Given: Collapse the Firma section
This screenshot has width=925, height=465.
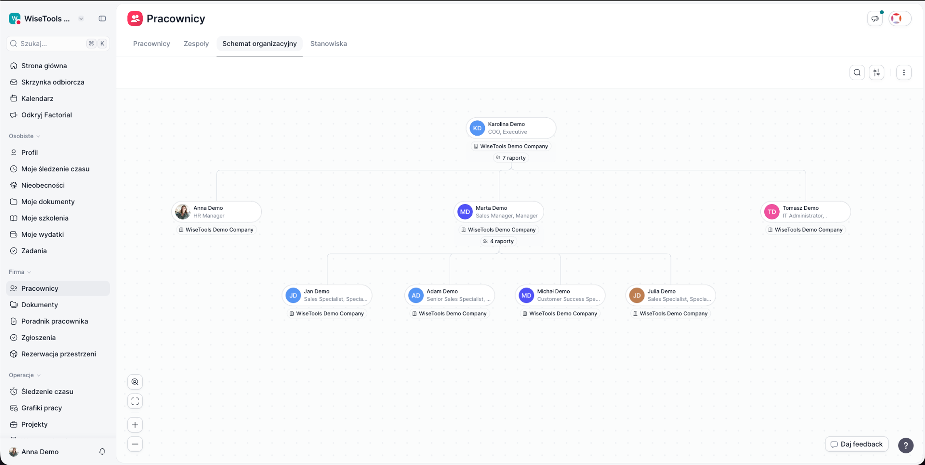Looking at the screenshot, I should click(x=20, y=272).
